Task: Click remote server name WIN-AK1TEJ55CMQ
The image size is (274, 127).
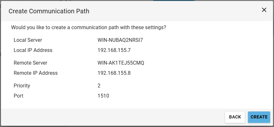Action: (x=121, y=63)
